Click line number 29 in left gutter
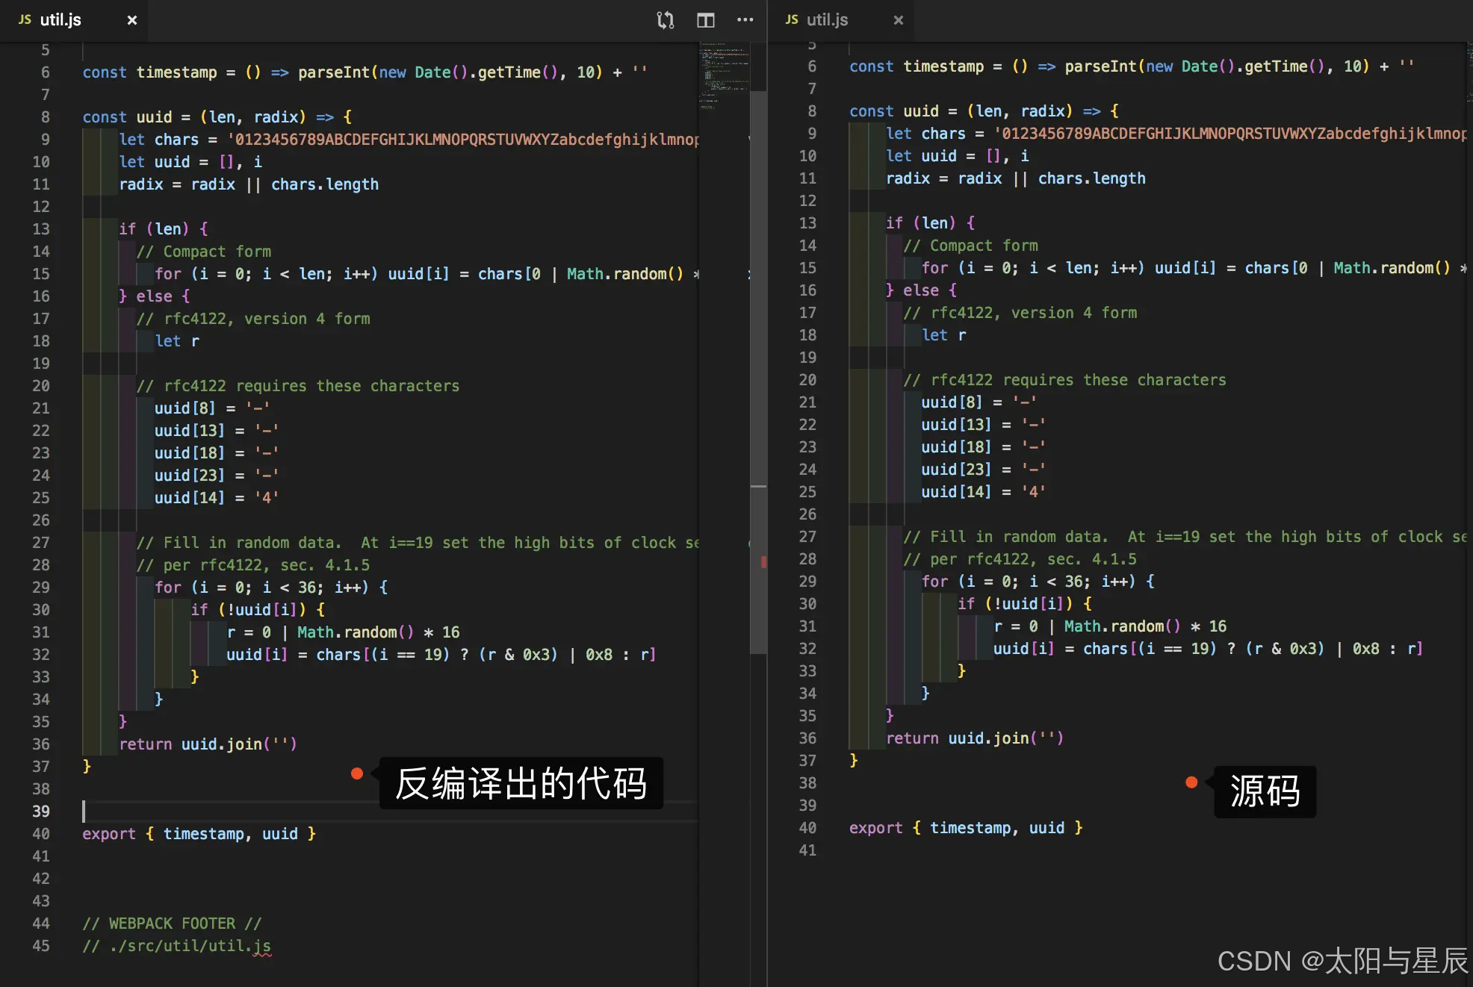Screen dimensions: 1473x987 click(41, 588)
